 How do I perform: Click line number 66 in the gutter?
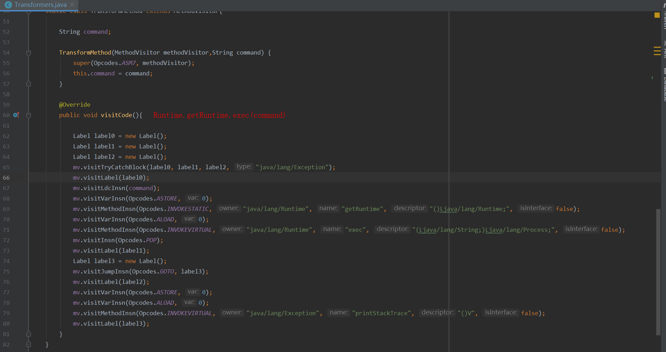(x=6, y=178)
